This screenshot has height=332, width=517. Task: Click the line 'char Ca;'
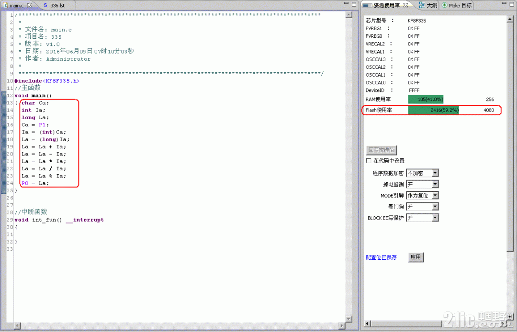point(35,103)
